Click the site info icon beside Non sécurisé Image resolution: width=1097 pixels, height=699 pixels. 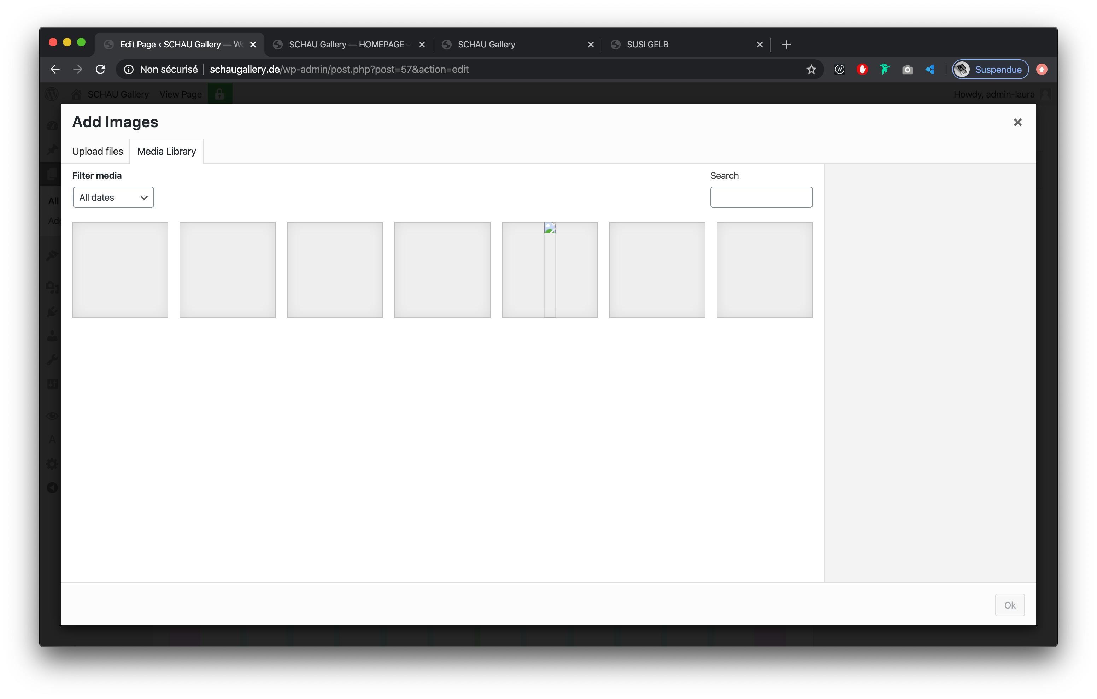[129, 69]
